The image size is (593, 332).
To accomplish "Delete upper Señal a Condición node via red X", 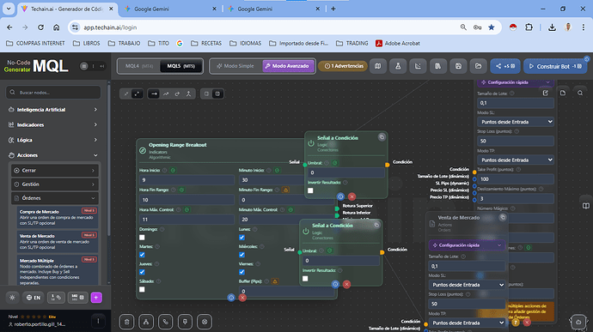I will pyautogui.click(x=352, y=196).
